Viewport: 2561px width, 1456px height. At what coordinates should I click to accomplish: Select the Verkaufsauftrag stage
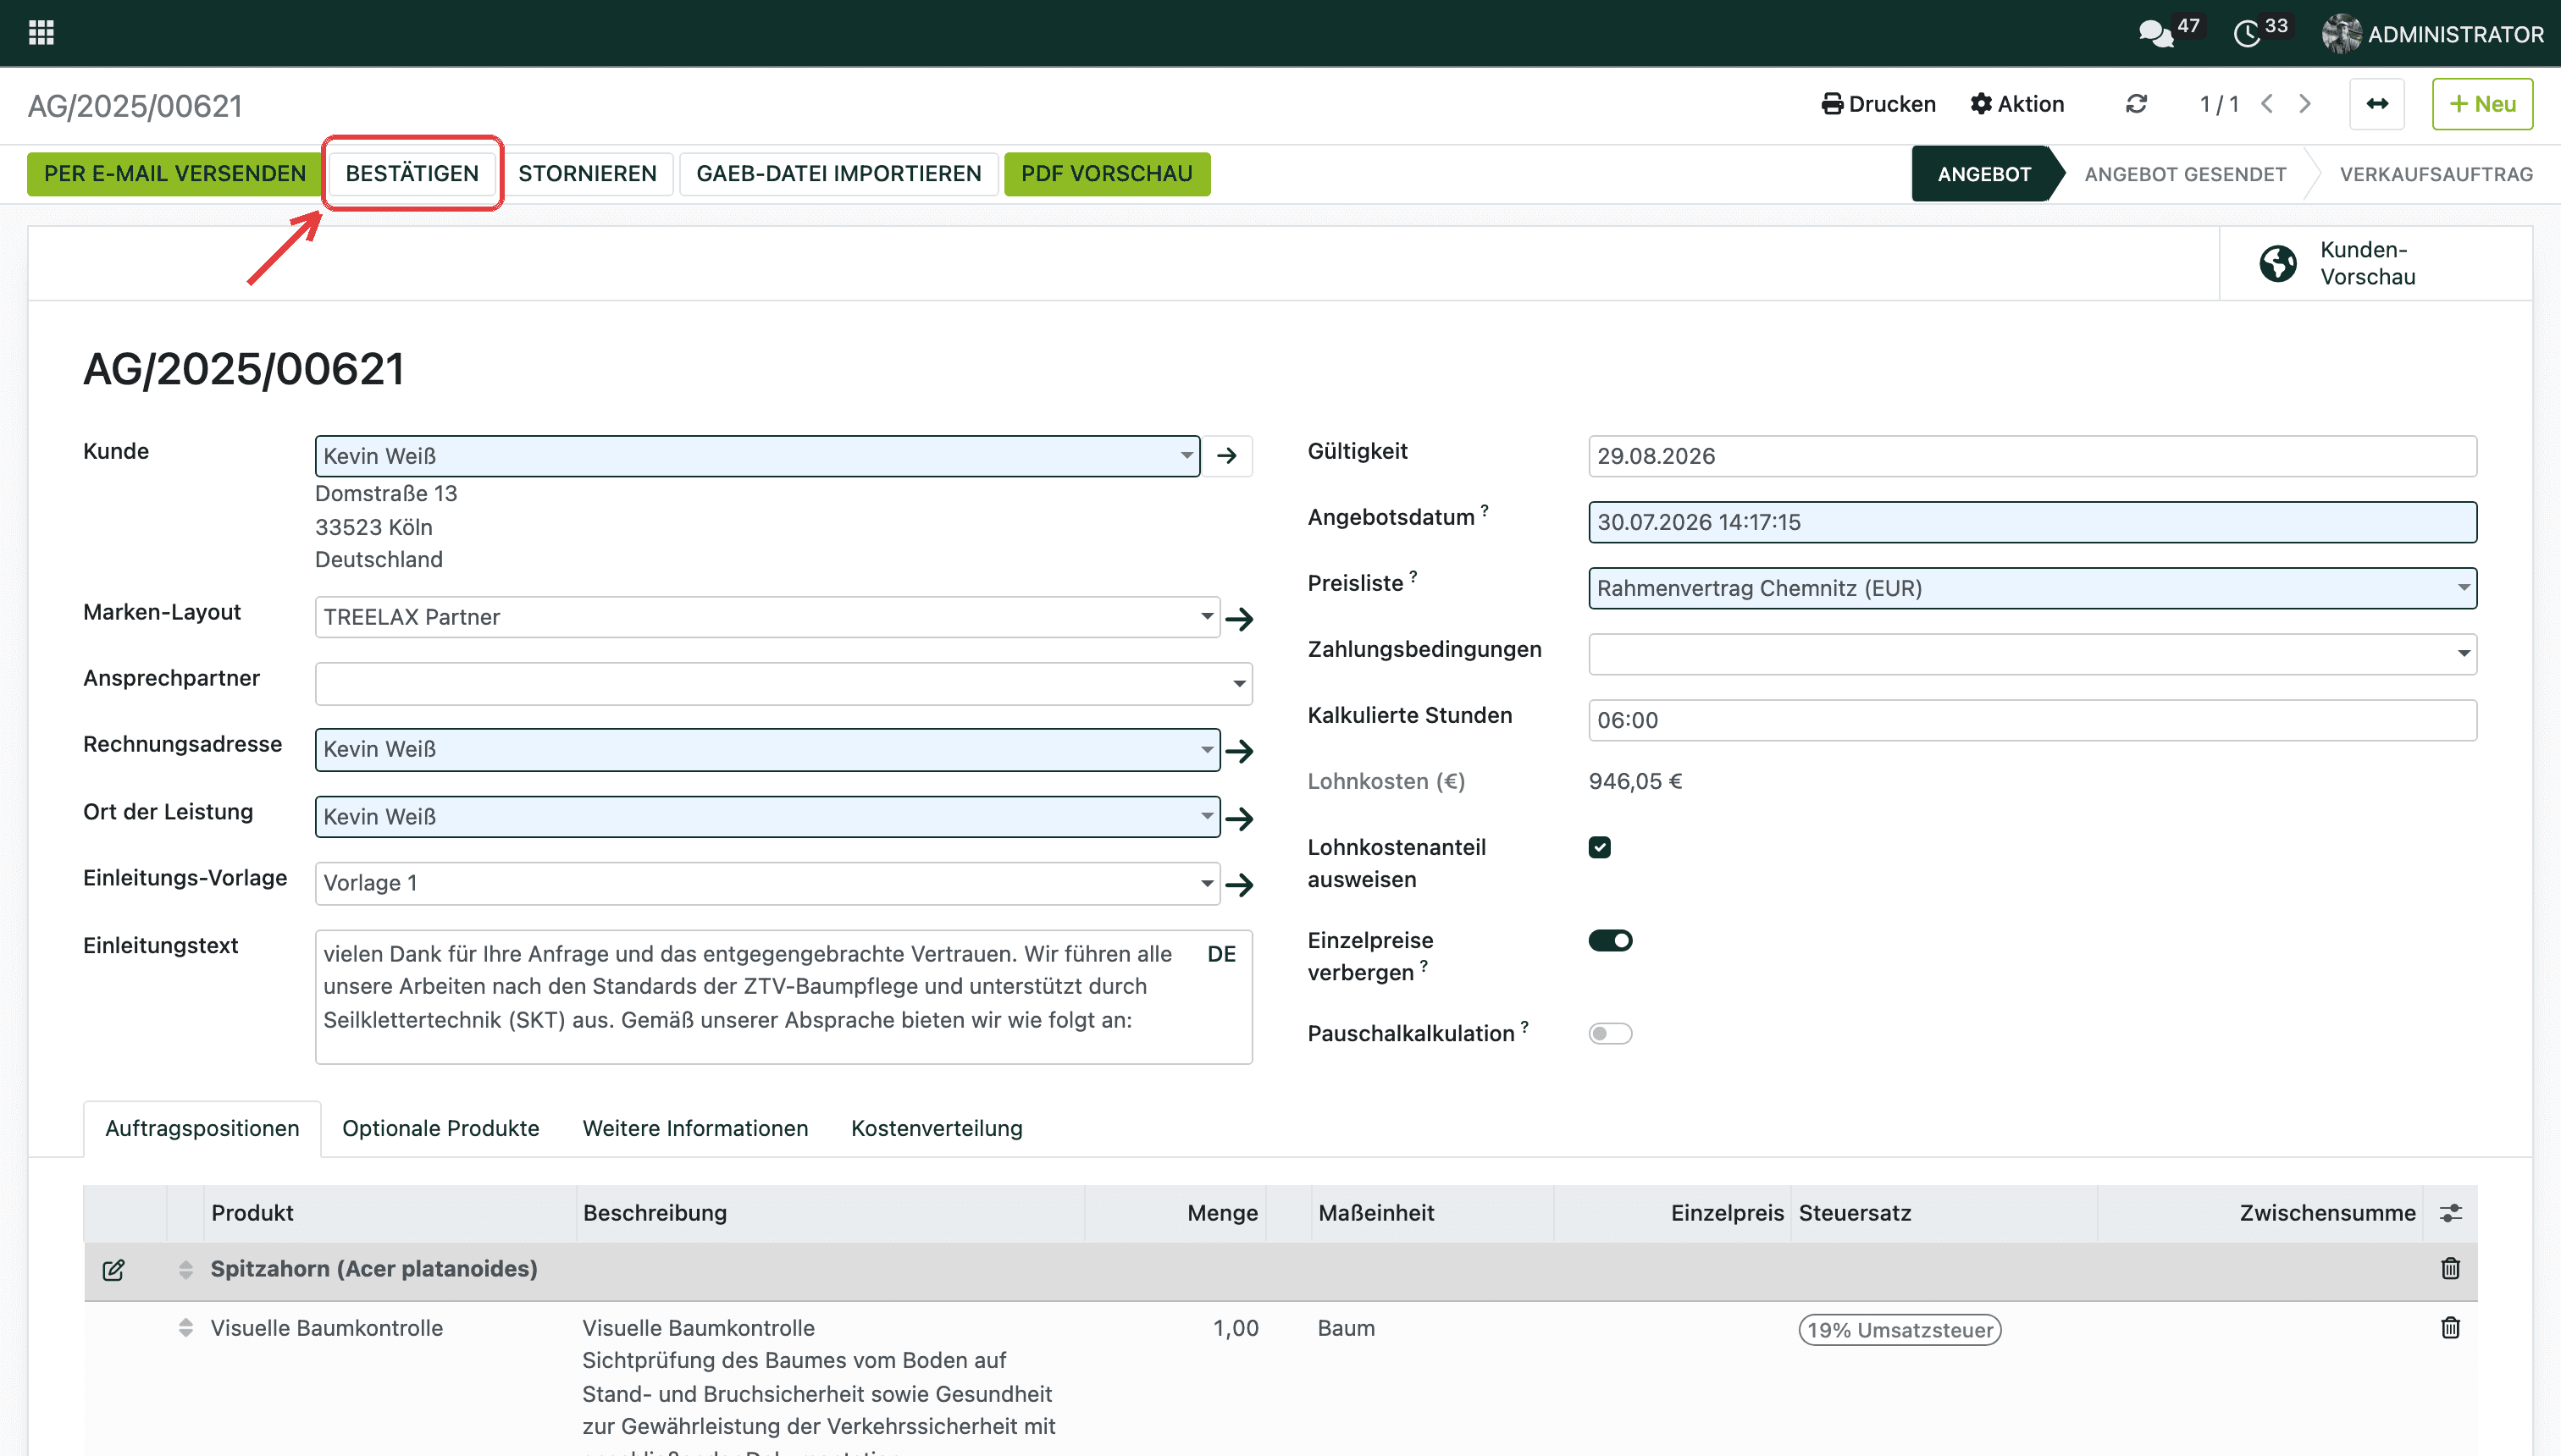click(x=2436, y=174)
